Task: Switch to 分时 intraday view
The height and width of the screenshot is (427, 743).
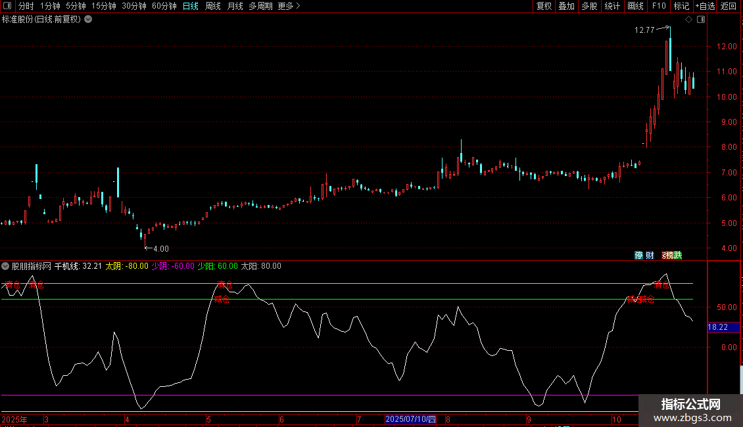Action: click(x=26, y=6)
